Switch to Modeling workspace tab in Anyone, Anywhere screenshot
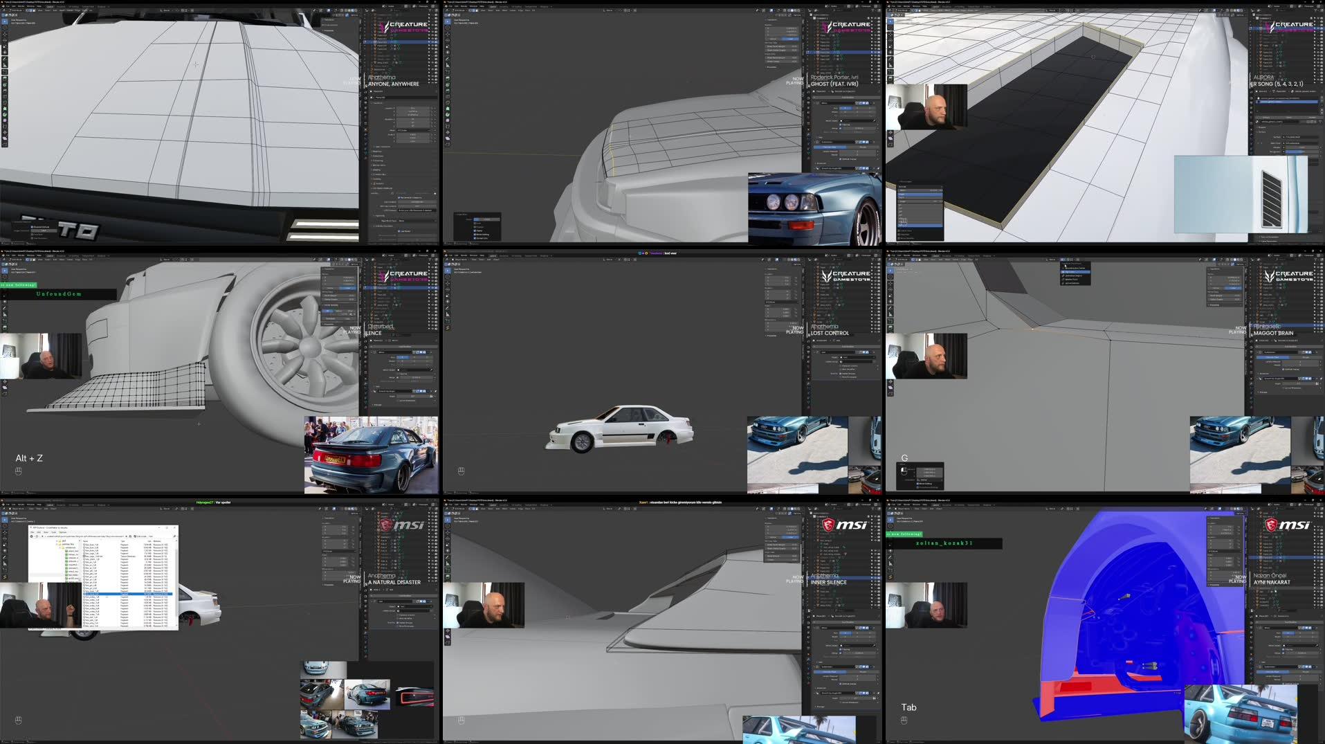Image resolution: width=1325 pixels, height=744 pixels. pyautogui.click(x=61, y=6)
